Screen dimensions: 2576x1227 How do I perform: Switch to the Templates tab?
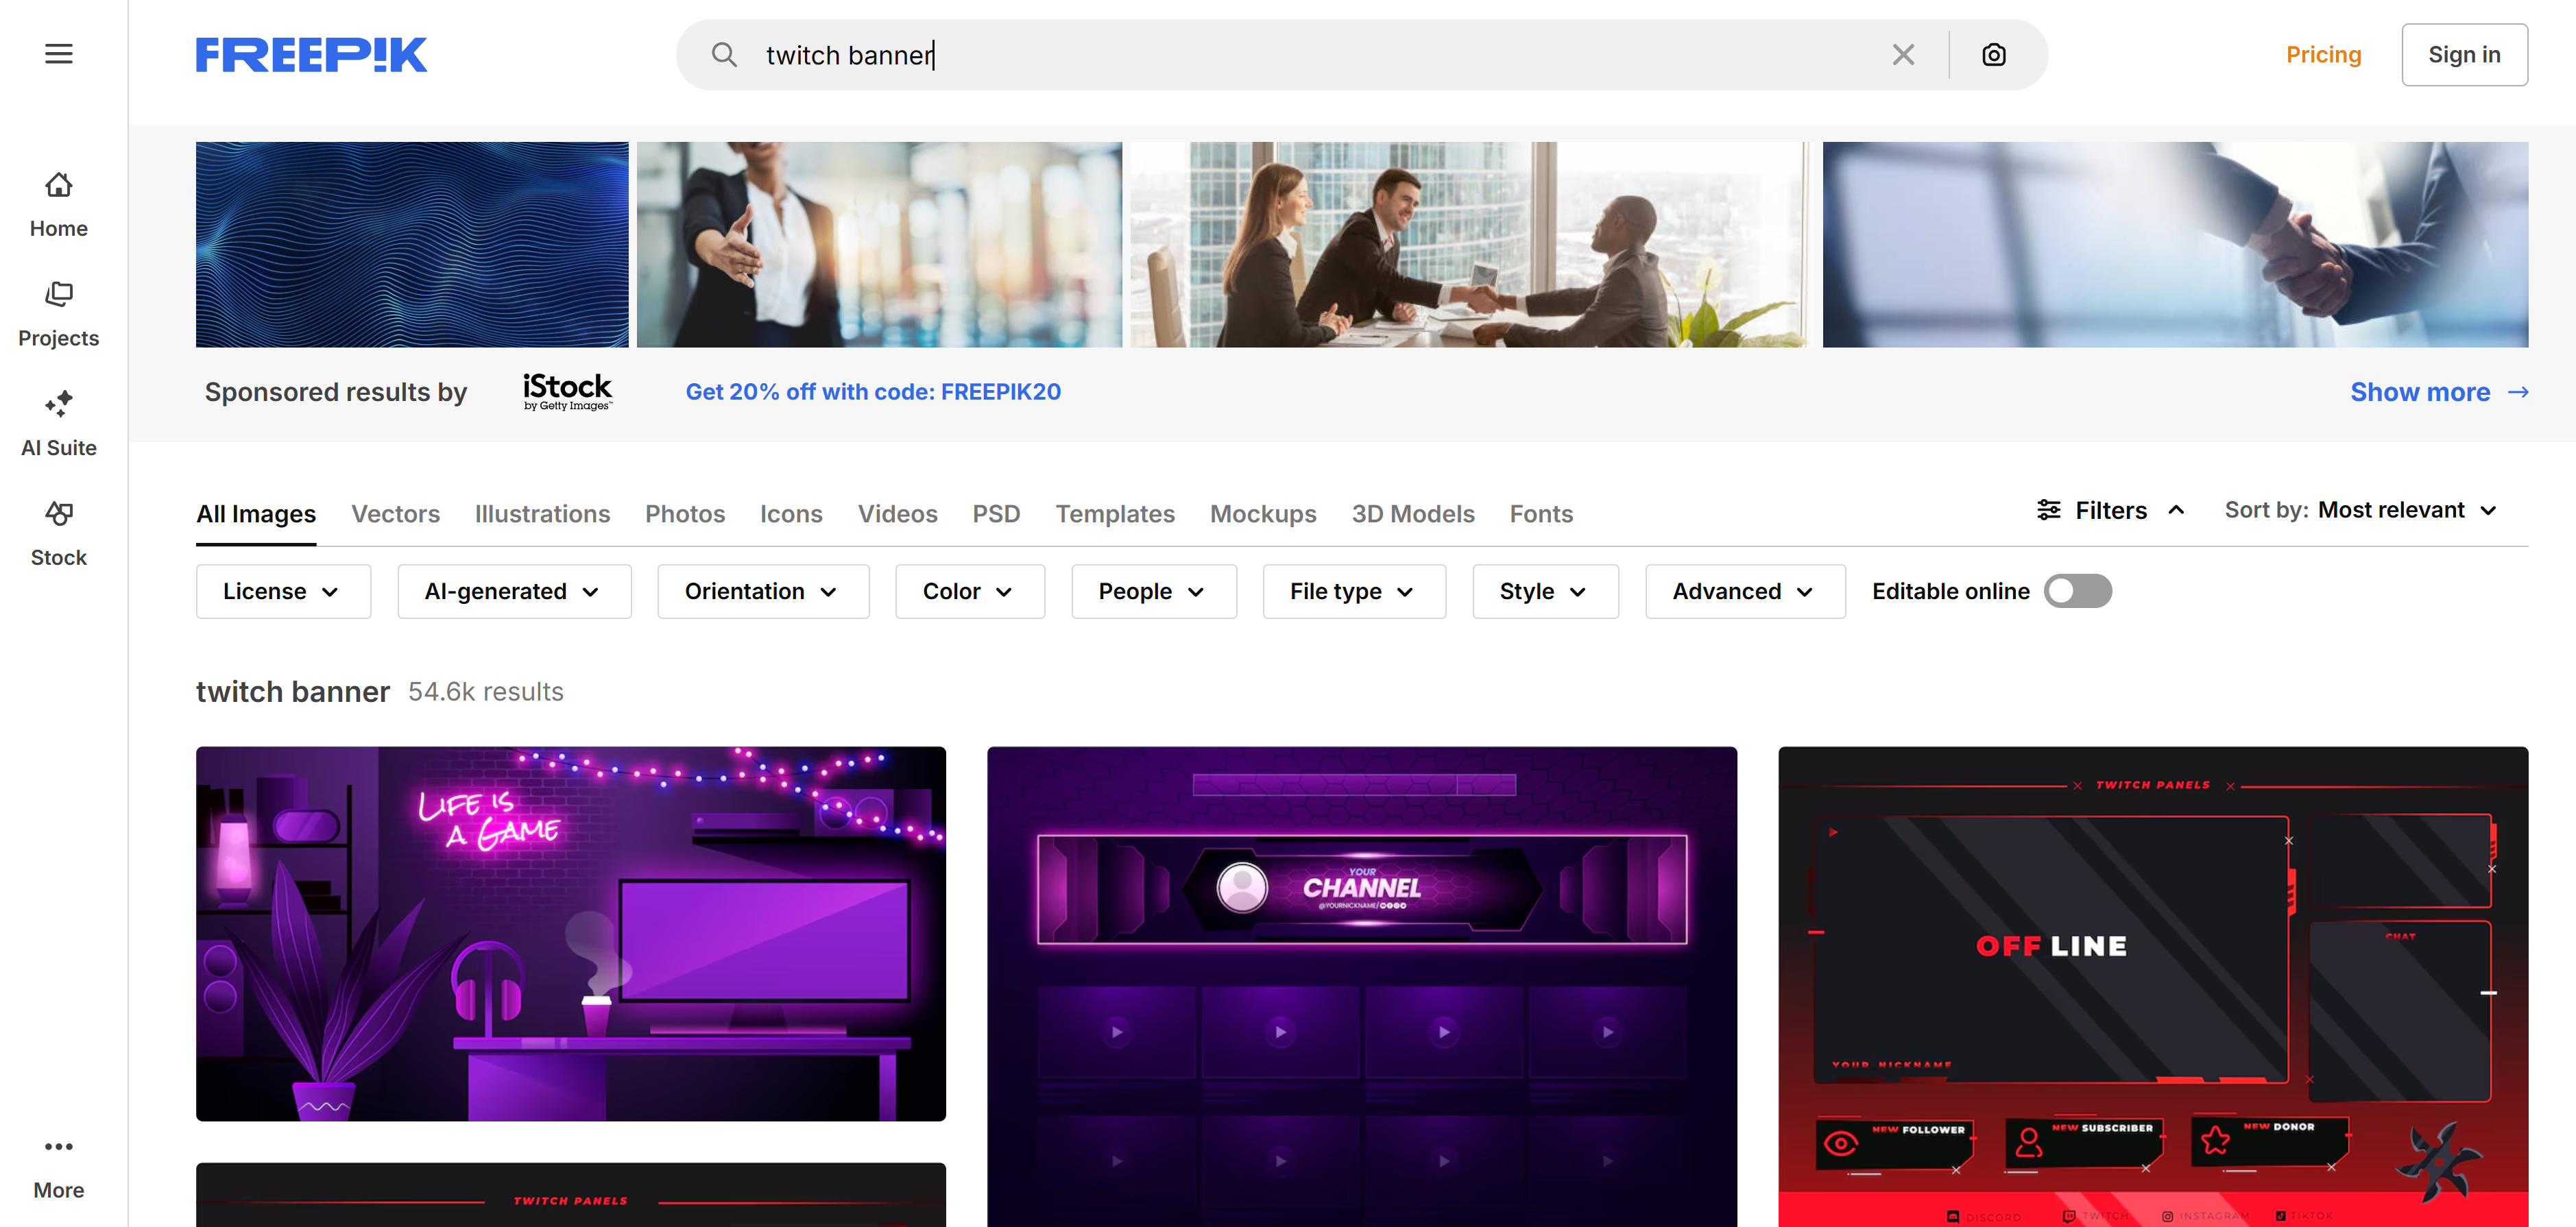[x=1115, y=513]
